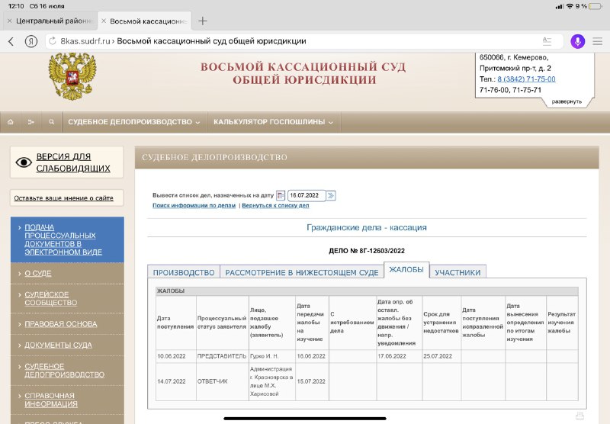Image resolution: width=610 pixels, height=424 pixels.
Task: Go back with the browser back arrow
Action: point(11,41)
